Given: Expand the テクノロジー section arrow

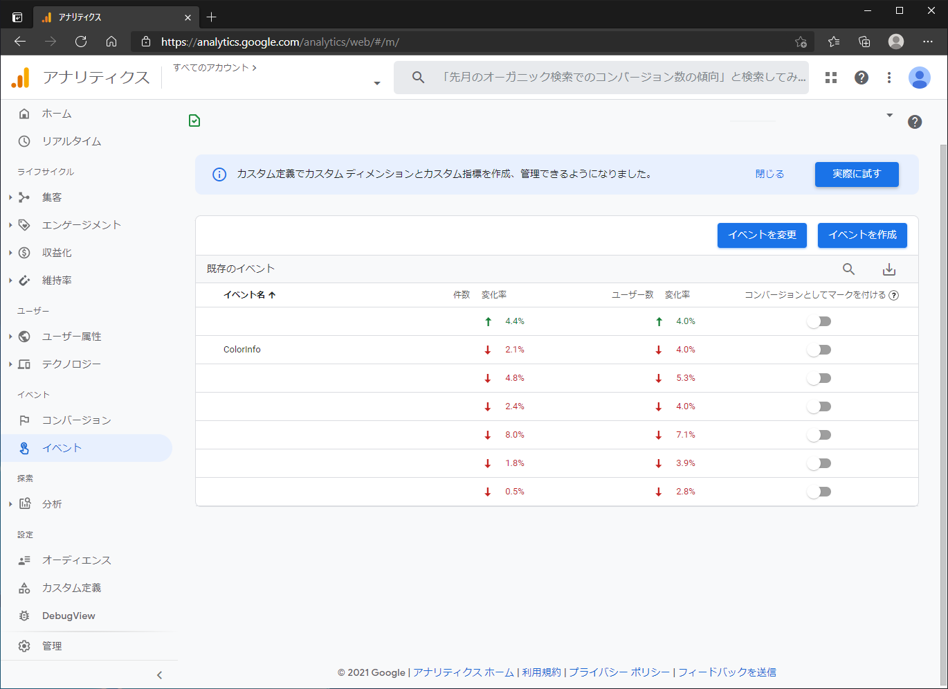Looking at the screenshot, I should [x=10, y=364].
